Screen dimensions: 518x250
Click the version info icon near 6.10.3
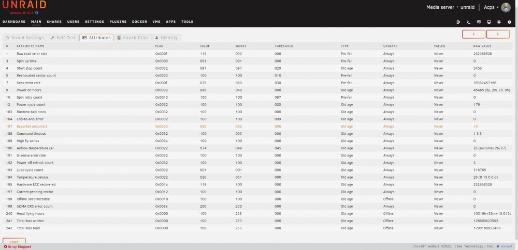click(x=37, y=13)
